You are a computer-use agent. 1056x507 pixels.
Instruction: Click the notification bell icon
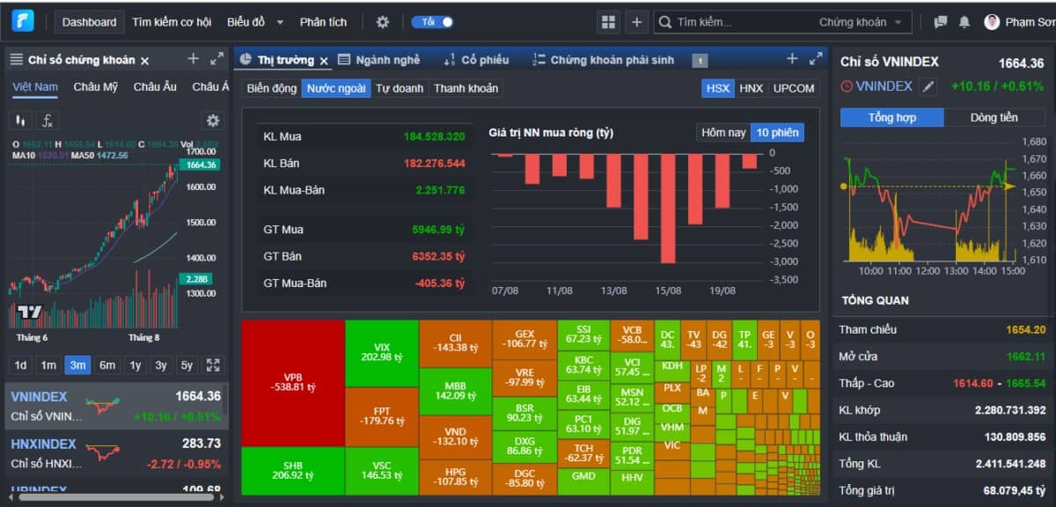964,22
